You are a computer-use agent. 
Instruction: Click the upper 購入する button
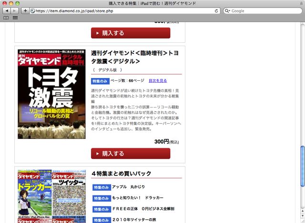coord(131,33)
